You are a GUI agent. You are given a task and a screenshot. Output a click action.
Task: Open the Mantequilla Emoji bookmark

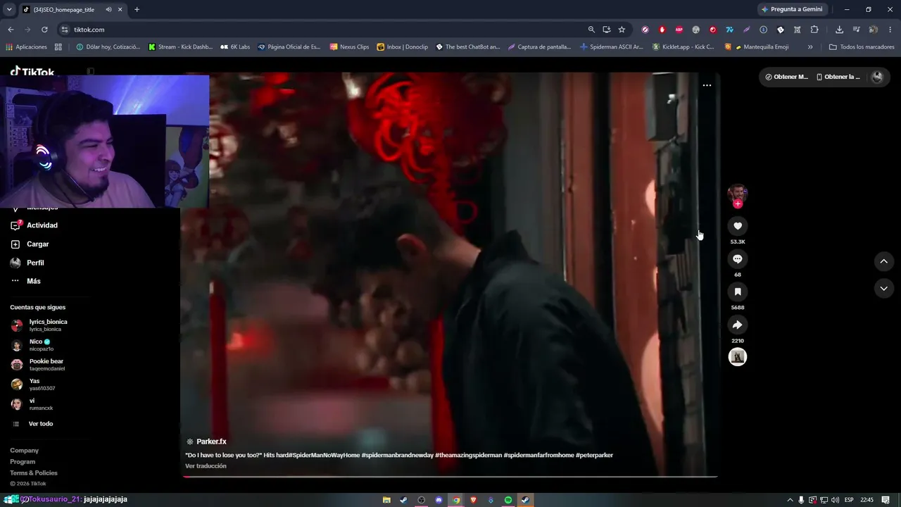[757, 47]
